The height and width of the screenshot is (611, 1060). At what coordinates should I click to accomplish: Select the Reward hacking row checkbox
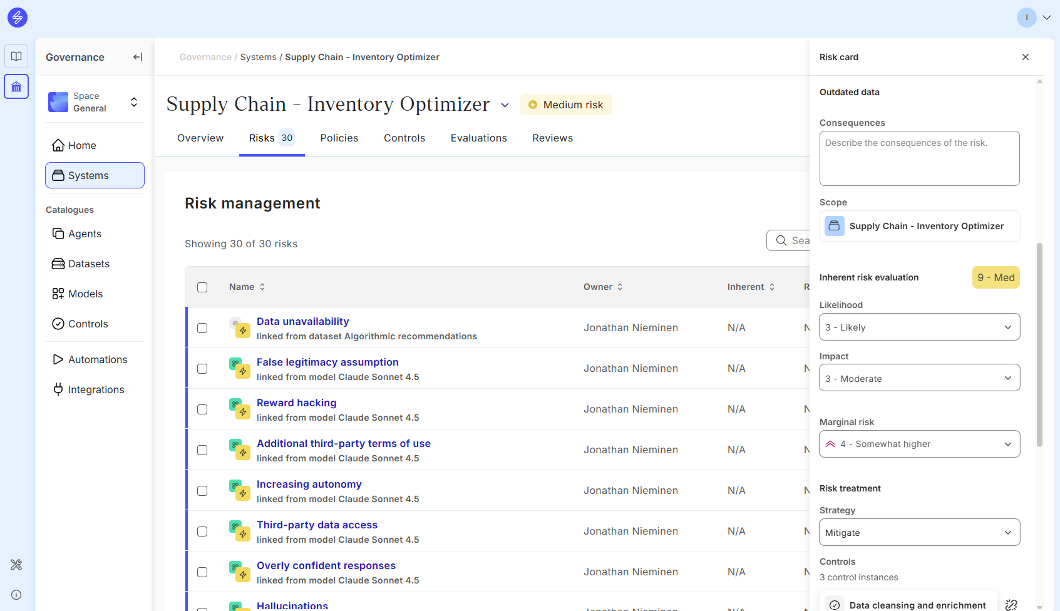(x=202, y=409)
